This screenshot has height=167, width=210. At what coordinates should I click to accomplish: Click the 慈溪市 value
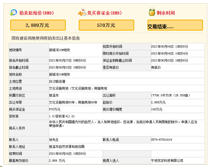54,95
